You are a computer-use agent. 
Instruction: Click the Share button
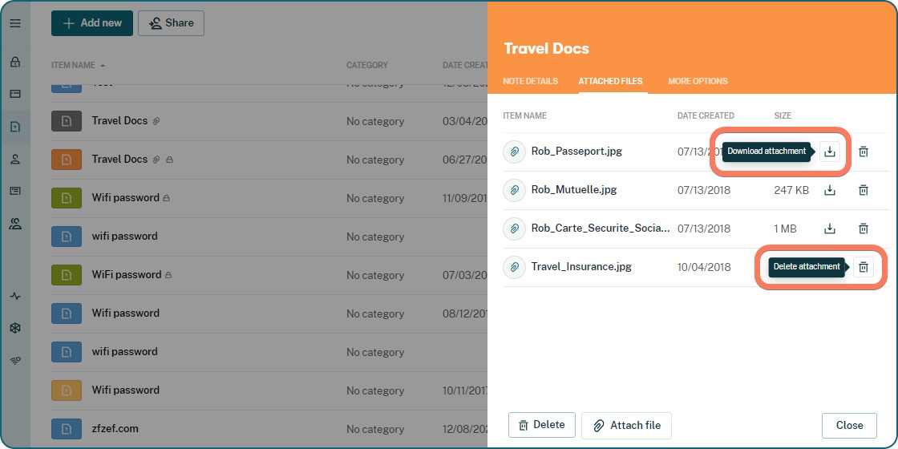(x=172, y=23)
